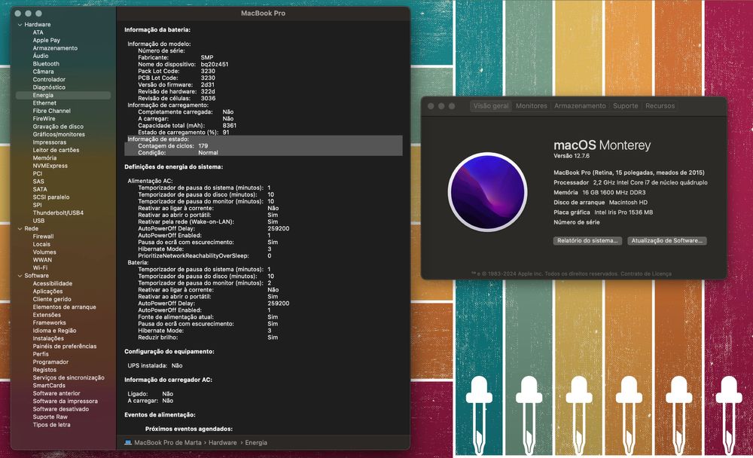Select Gráficos/monitores in the sidebar
Image resolution: width=753 pixels, height=458 pixels.
click(59, 135)
